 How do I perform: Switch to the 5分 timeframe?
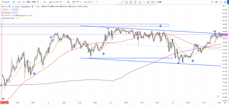pos(19,2)
